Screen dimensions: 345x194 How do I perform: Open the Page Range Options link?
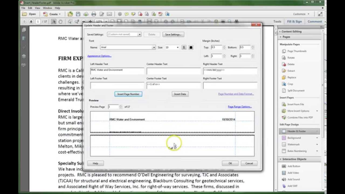coord(240,107)
